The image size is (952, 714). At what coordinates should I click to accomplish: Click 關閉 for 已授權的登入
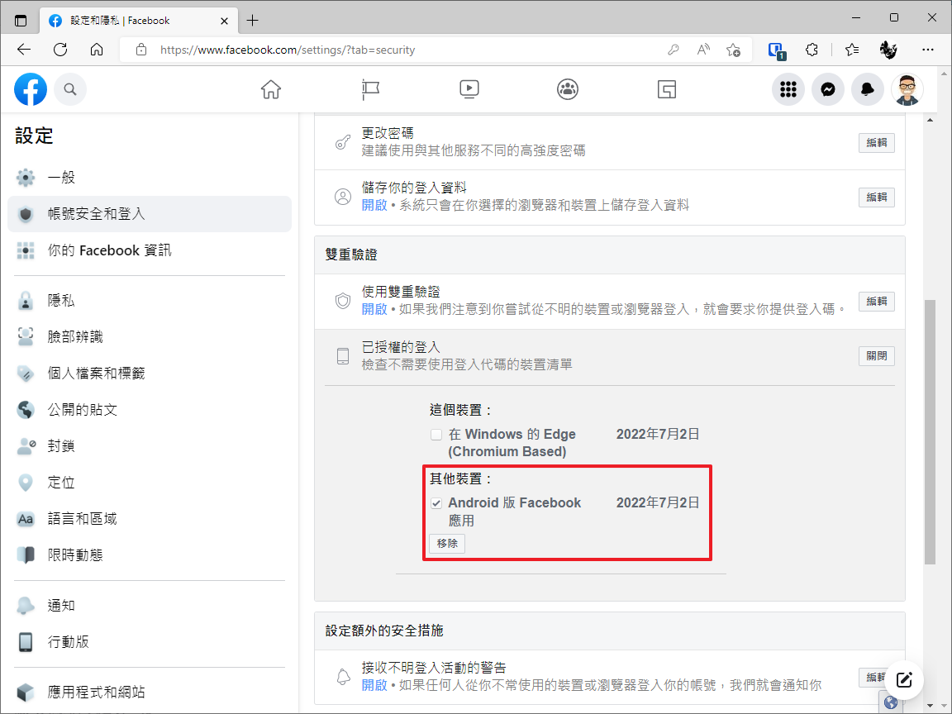coord(876,356)
